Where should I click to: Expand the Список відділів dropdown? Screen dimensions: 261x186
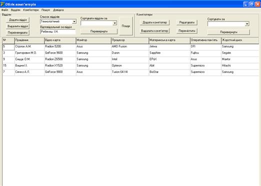pos(74,21)
